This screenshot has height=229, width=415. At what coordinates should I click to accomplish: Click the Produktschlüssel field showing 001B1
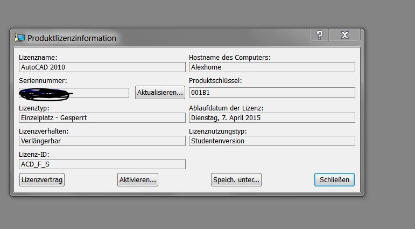pyautogui.click(x=272, y=93)
